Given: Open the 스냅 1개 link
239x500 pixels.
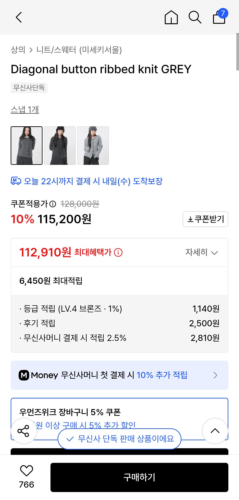Looking at the screenshot, I should coord(25,109).
